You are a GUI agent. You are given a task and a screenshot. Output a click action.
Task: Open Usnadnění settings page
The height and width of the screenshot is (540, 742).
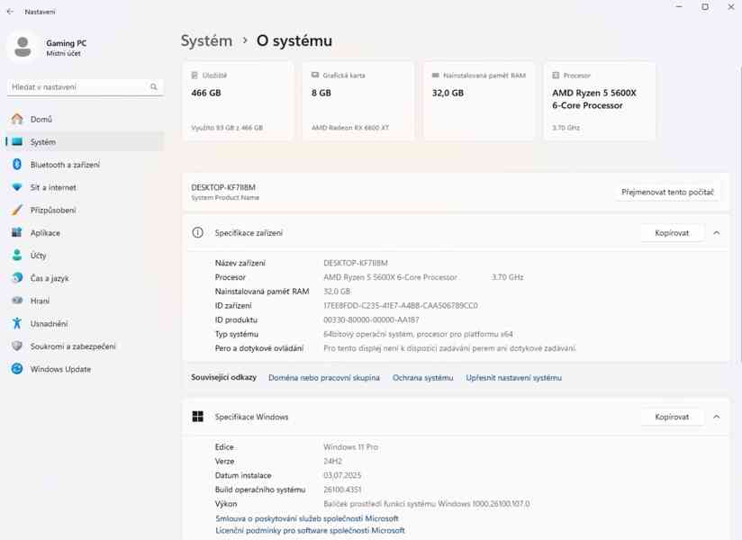(86, 323)
